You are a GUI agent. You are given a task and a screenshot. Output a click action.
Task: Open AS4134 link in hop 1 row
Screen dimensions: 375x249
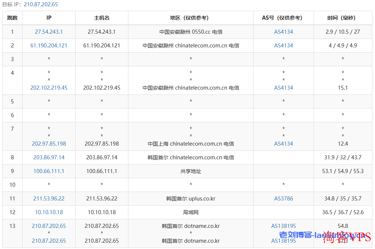point(284,31)
